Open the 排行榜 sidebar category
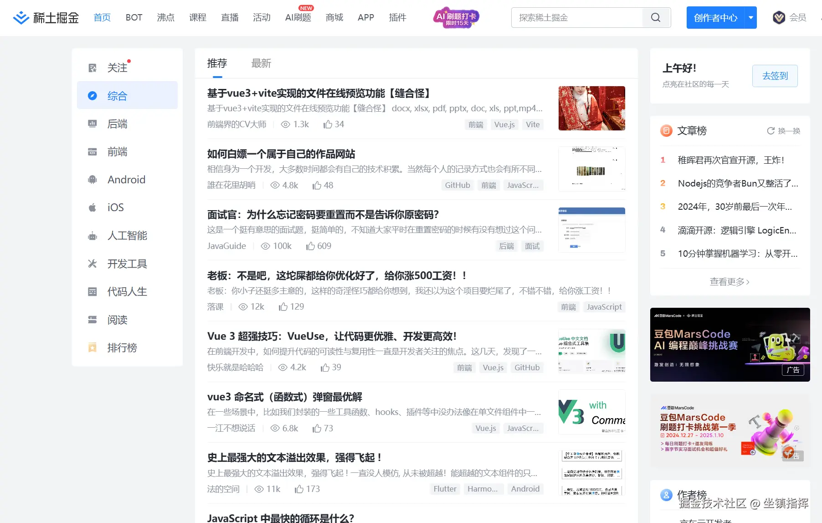Viewport: 822px width, 523px height. [127, 347]
